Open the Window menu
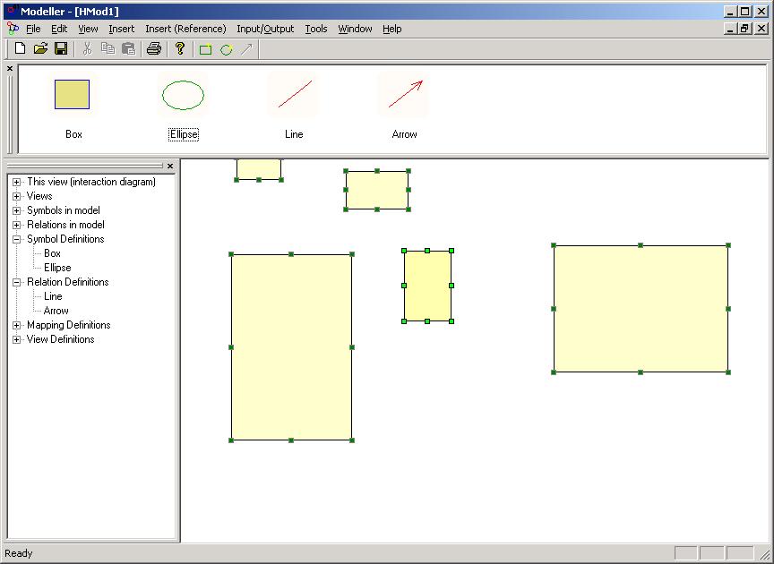Image resolution: width=774 pixels, height=564 pixels. click(x=355, y=29)
